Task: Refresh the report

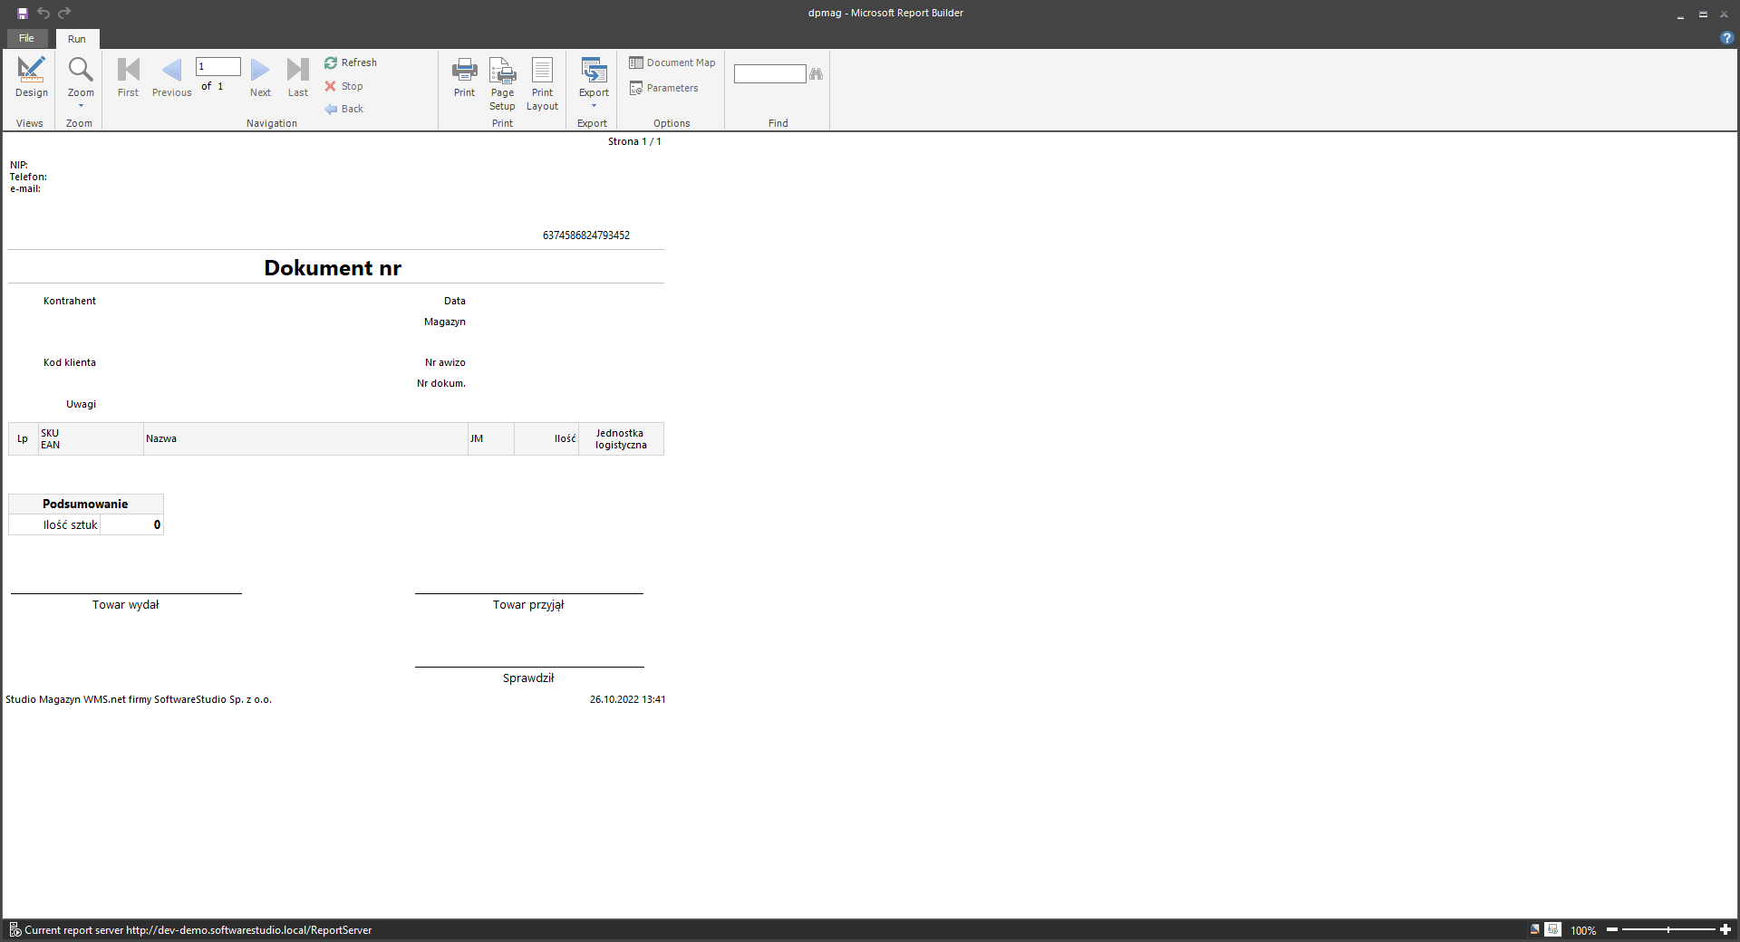Action: tap(351, 62)
